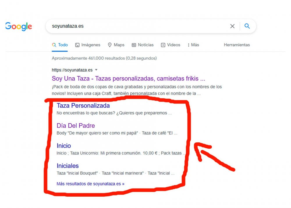Open the Herramientas search tools

[x=237, y=45]
